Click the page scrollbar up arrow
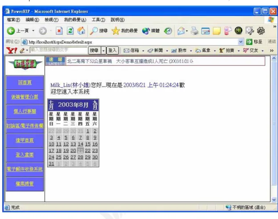 tap(274, 59)
